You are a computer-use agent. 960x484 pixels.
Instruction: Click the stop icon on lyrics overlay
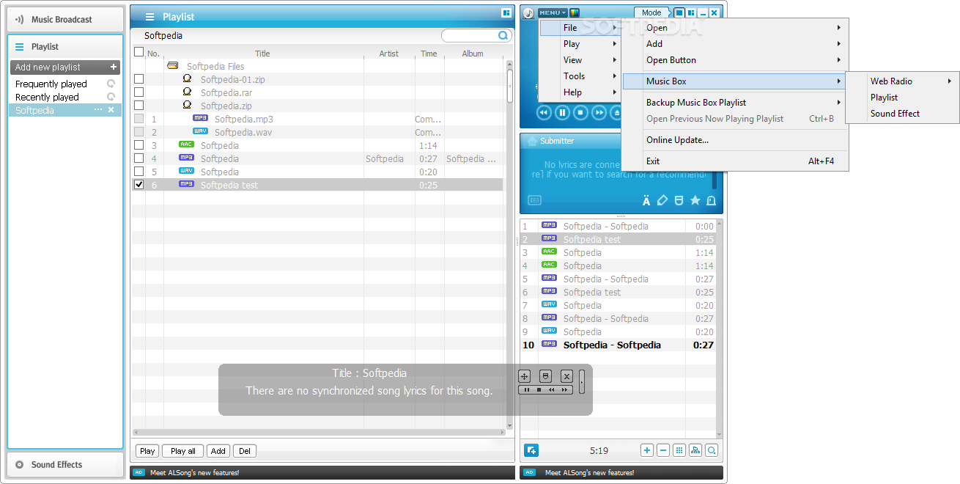(x=539, y=390)
